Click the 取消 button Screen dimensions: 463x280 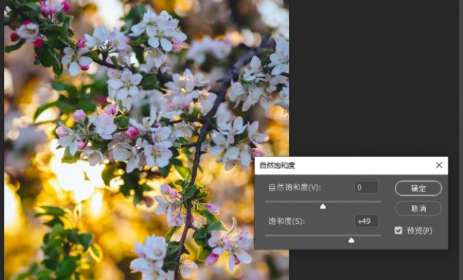pyautogui.click(x=418, y=208)
